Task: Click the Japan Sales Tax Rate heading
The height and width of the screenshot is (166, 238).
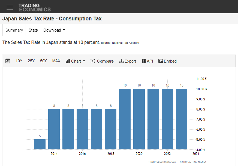Action: [52, 19]
